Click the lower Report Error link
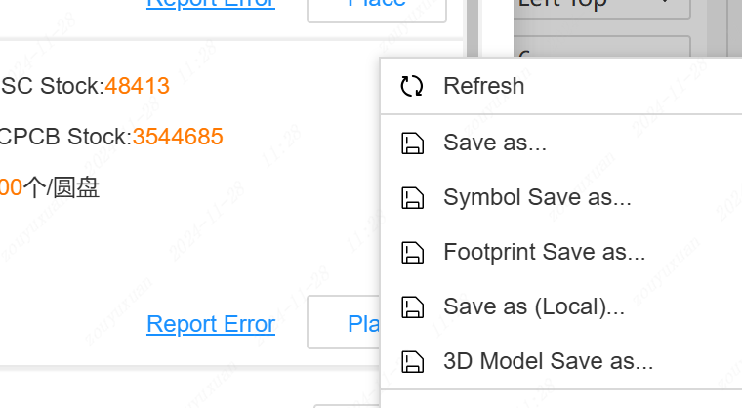 pyautogui.click(x=211, y=324)
